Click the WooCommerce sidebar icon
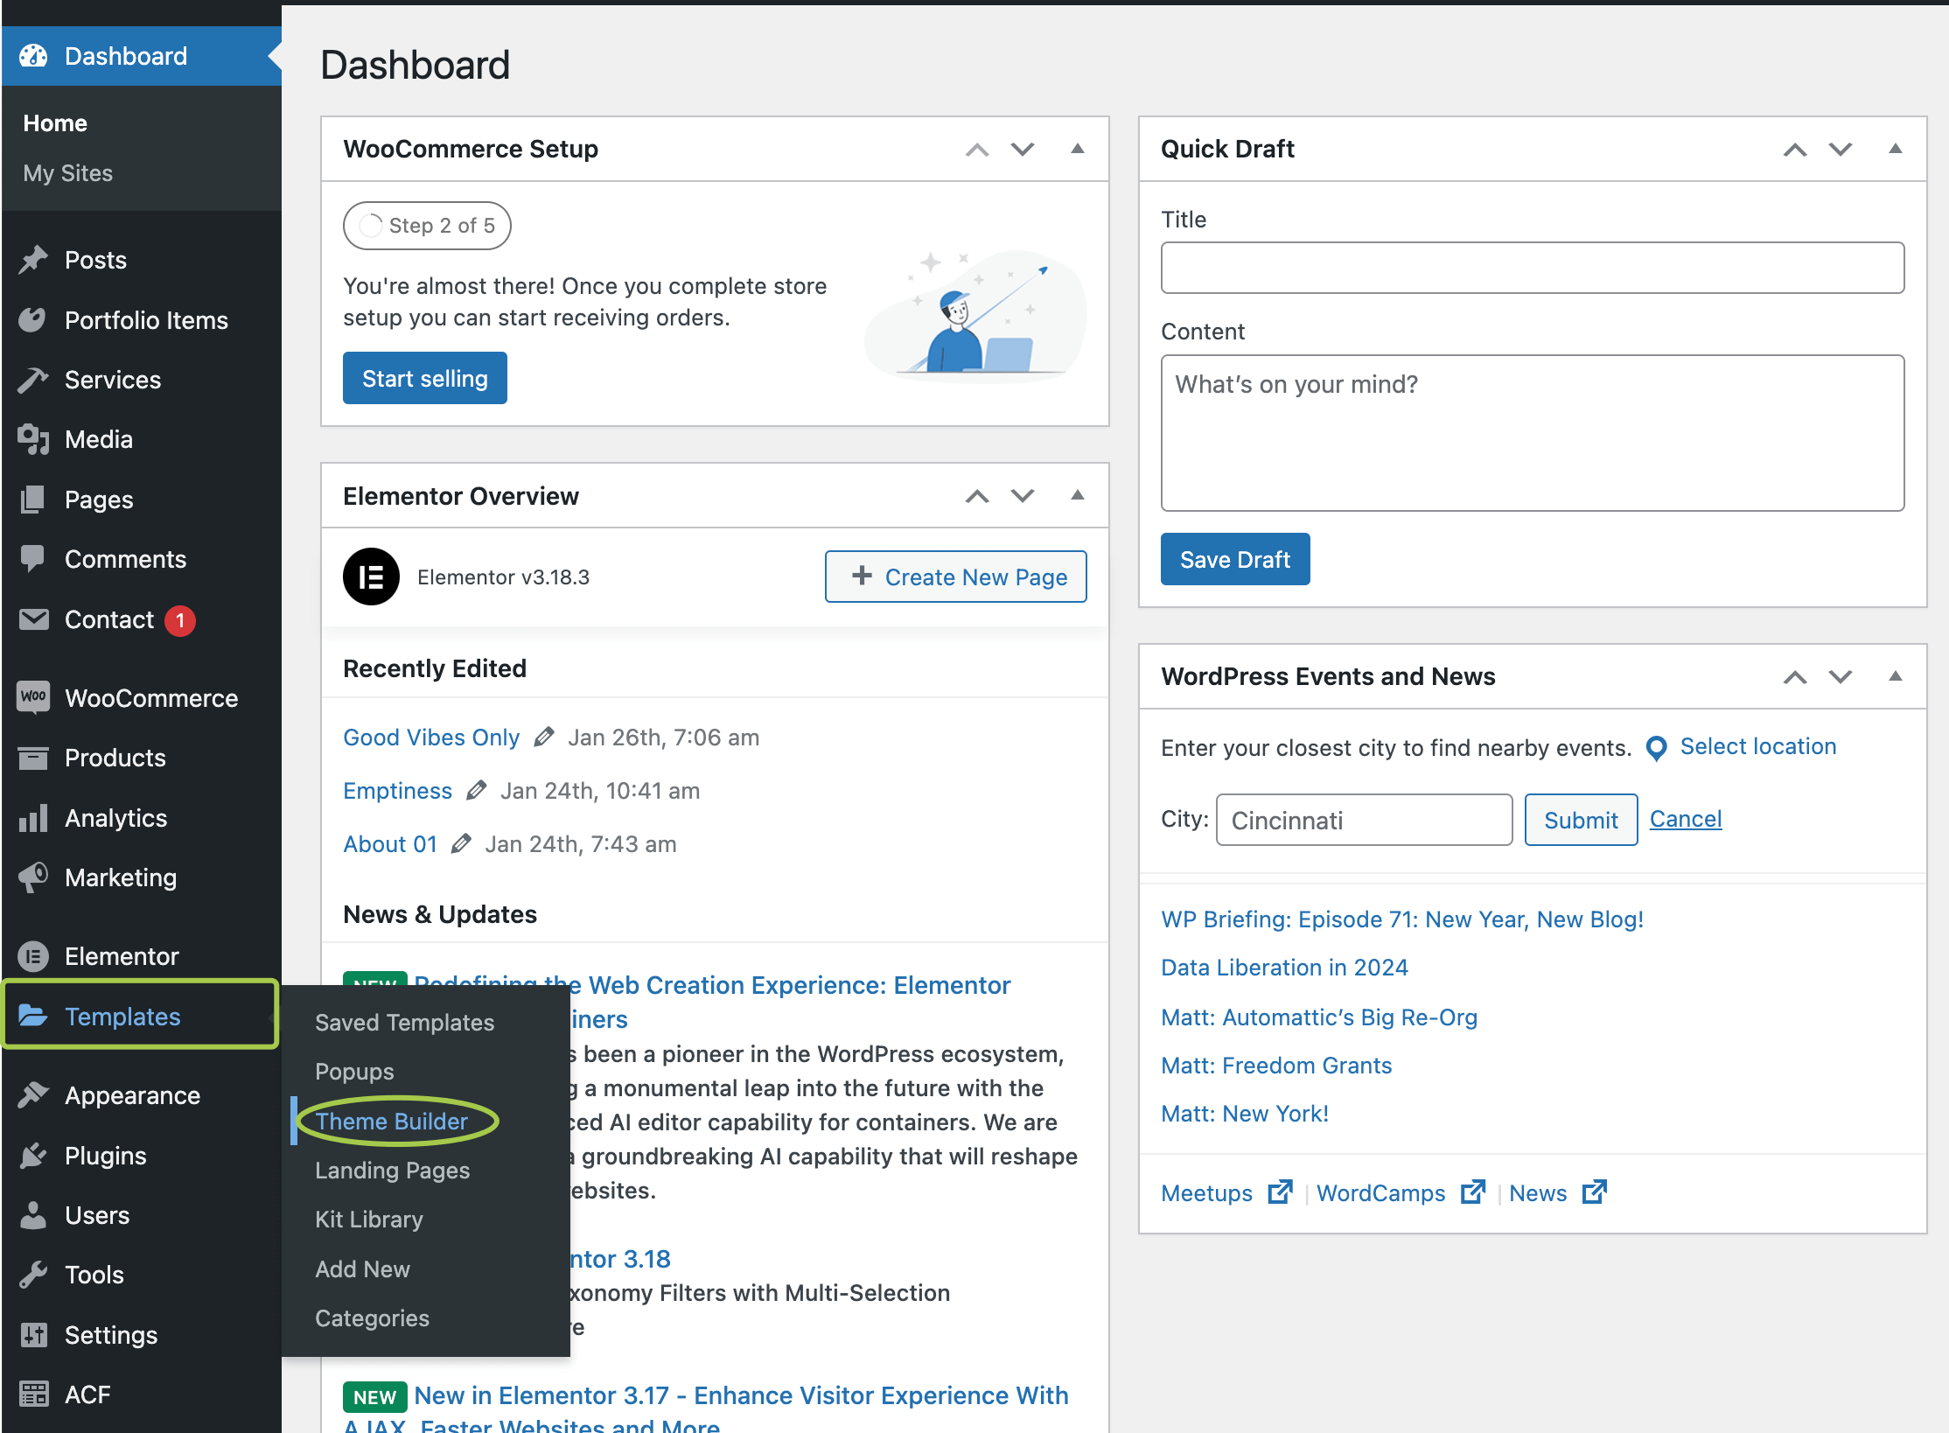Image resolution: width=1949 pixels, height=1433 pixels. click(x=33, y=697)
